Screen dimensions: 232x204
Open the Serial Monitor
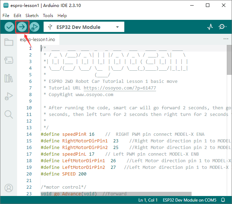[x=222, y=27]
